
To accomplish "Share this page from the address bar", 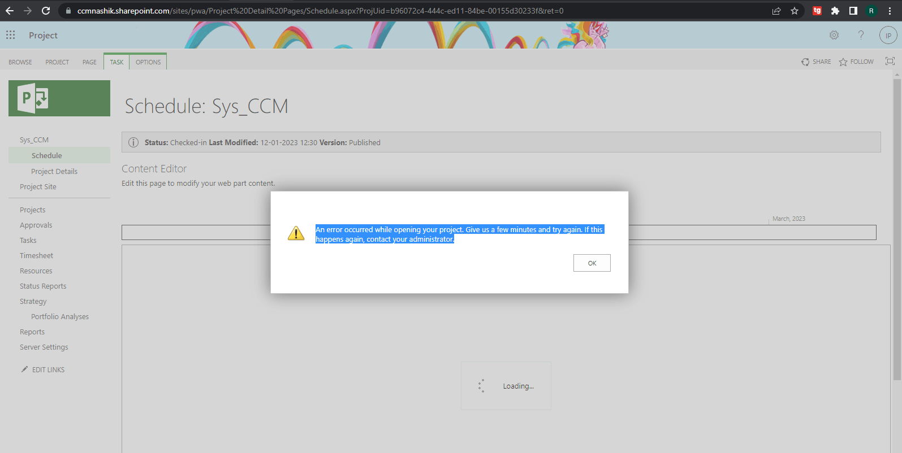I will 776,11.
